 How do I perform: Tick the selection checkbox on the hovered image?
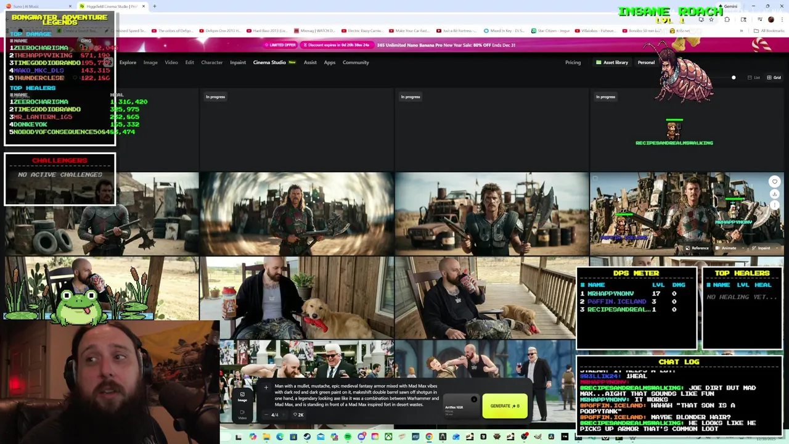coord(595,179)
